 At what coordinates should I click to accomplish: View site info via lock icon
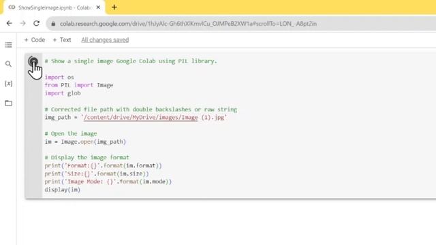pos(53,24)
